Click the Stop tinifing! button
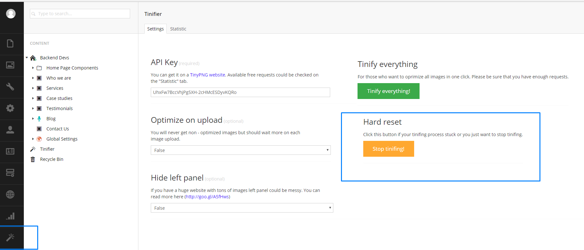This screenshot has height=250, width=584. pos(388,149)
